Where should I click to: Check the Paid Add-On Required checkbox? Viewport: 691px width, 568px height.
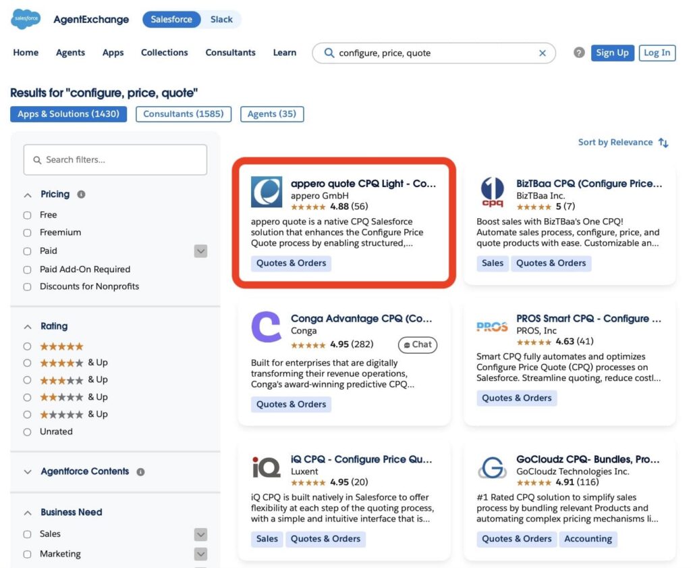point(27,270)
